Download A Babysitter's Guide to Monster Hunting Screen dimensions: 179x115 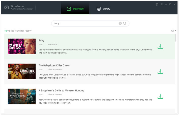click(160, 97)
